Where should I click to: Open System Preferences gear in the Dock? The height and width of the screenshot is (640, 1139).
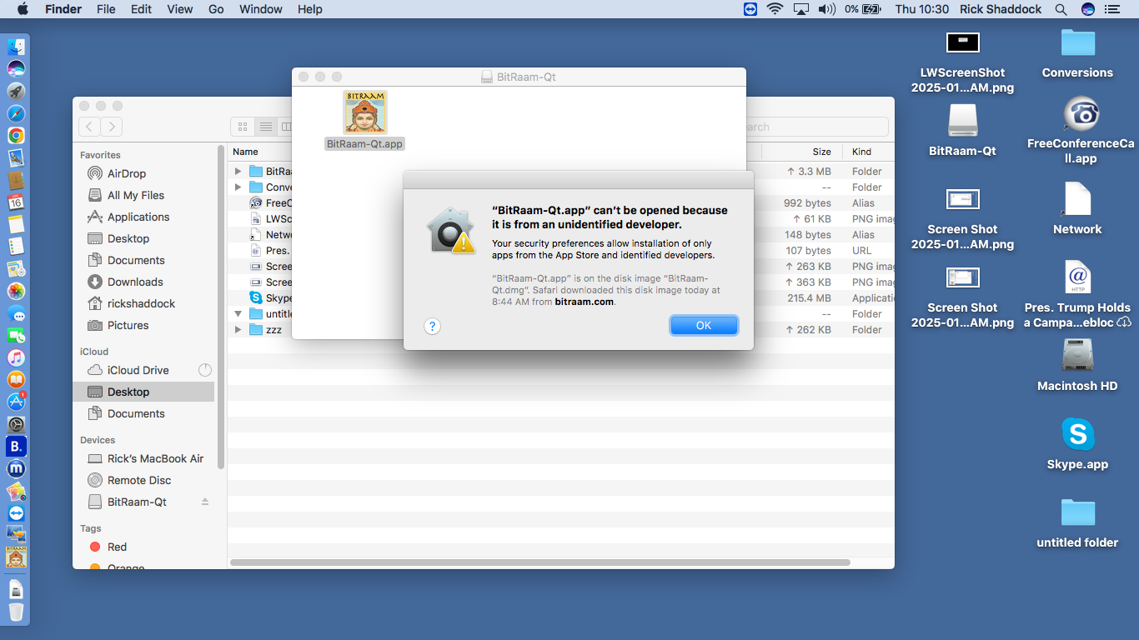tap(16, 424)
